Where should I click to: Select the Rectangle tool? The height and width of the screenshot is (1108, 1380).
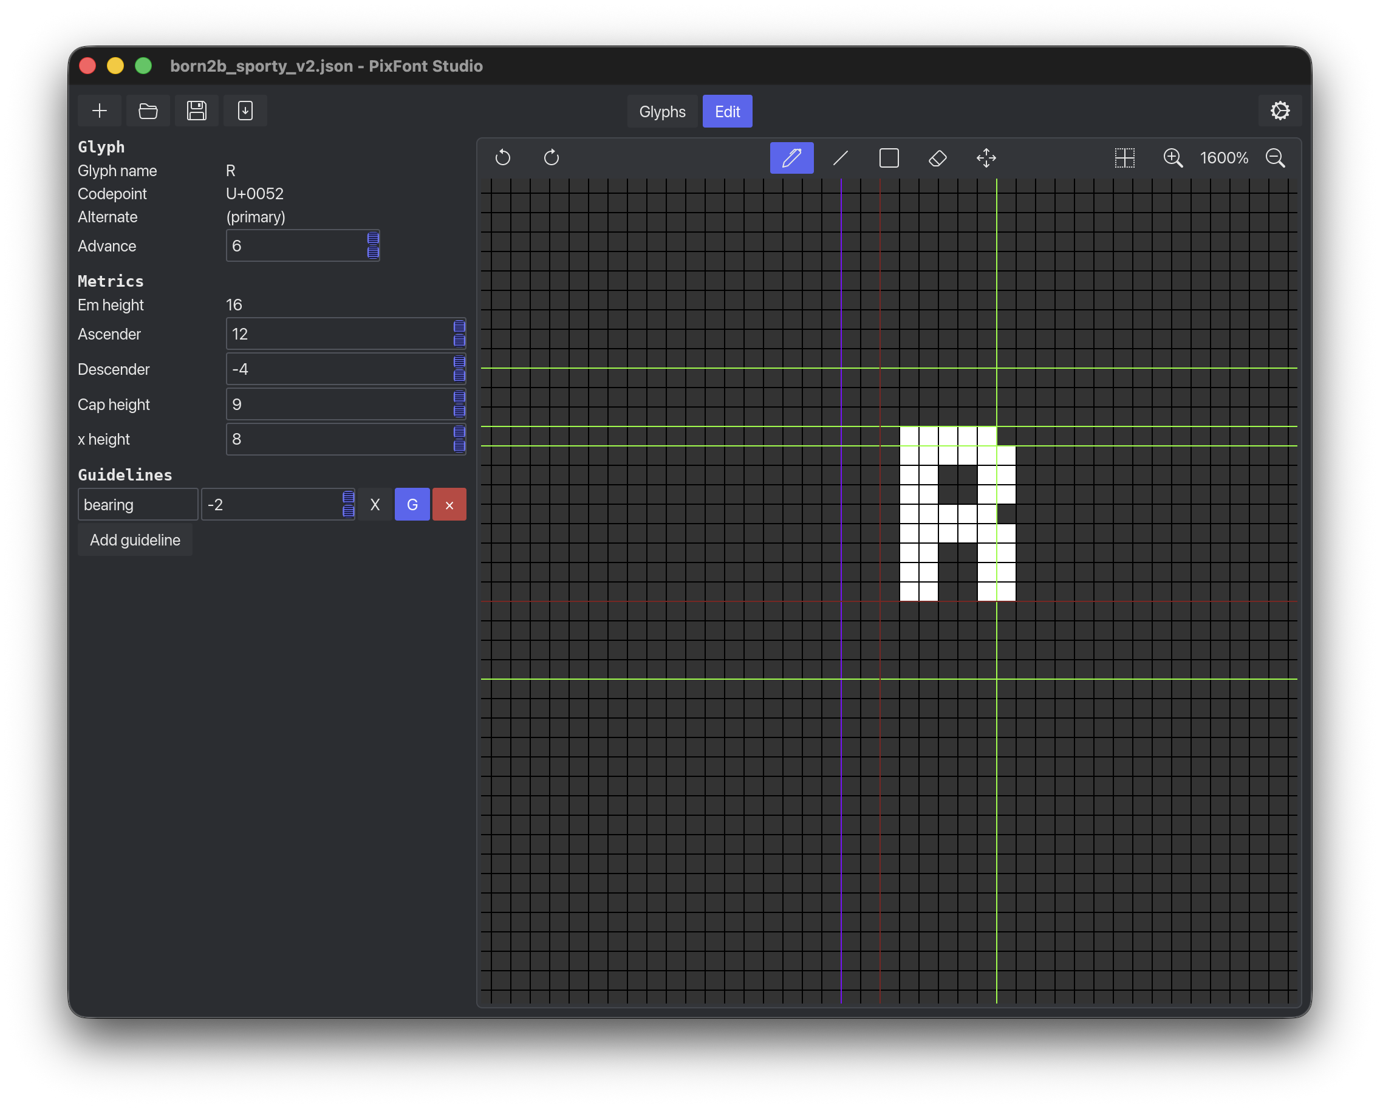(889, 157)
